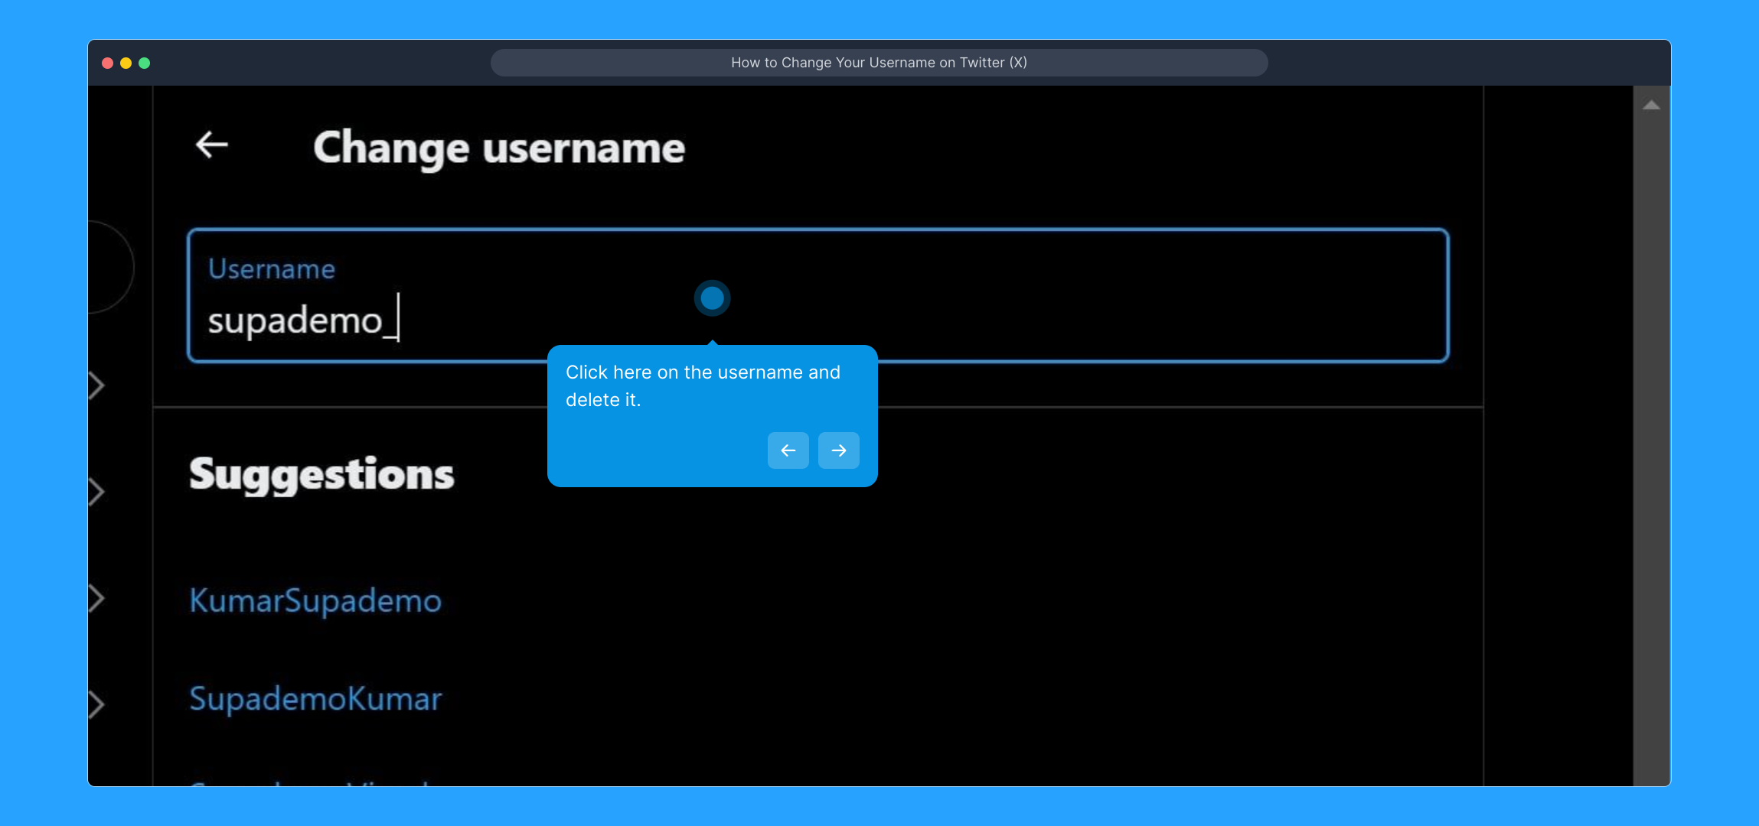Click the pulsing blue hotspot in username field
Viewport: 1759px width, 826px height.
click(x=712, y=298)
